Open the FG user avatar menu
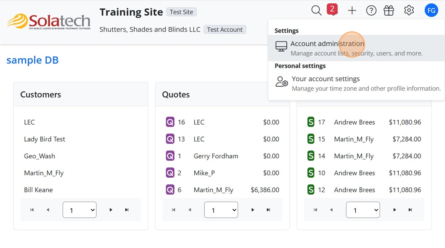The height and width of the screenshot is (248, 445). point(431,11)
